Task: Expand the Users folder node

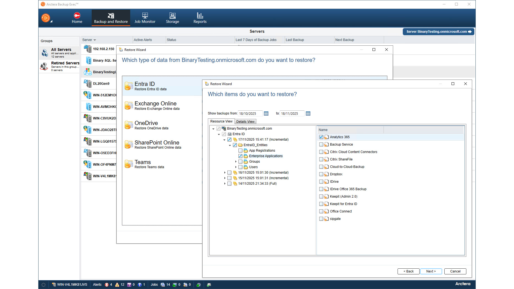Action: tap(236, 167)
